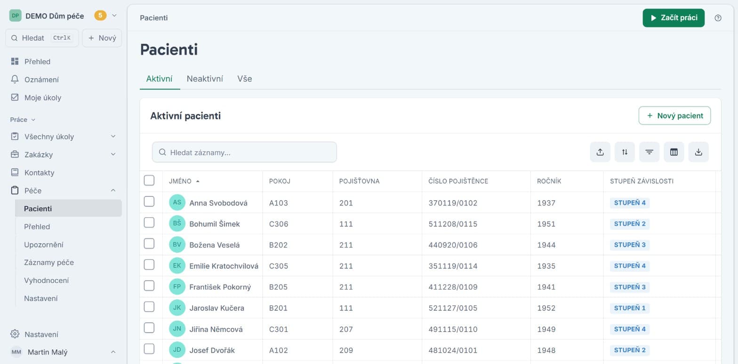
Task: Check the box for Božena Veselá
Action: (149, 243)
